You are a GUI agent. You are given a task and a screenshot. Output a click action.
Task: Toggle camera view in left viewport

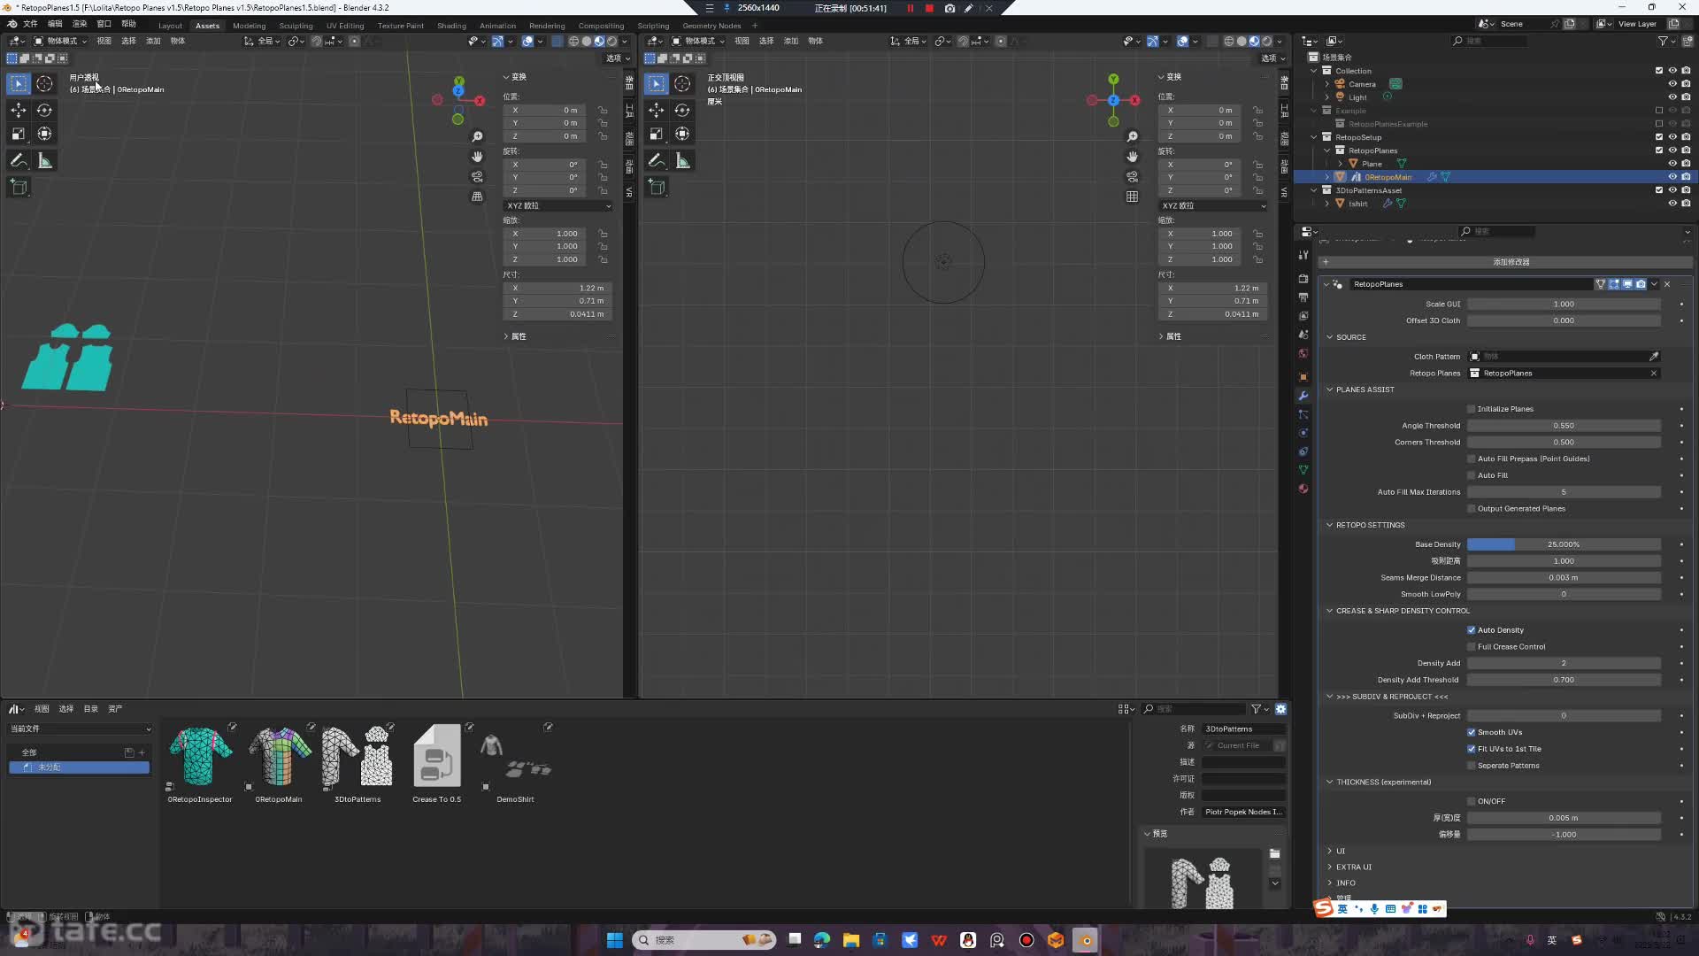click(477, 177)
